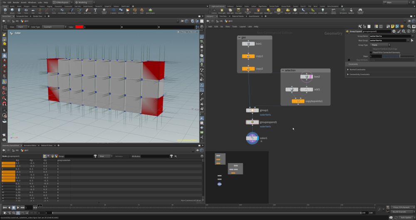Click the red Color swatch
The image size is (416, 220).
[x=79, y=27]
